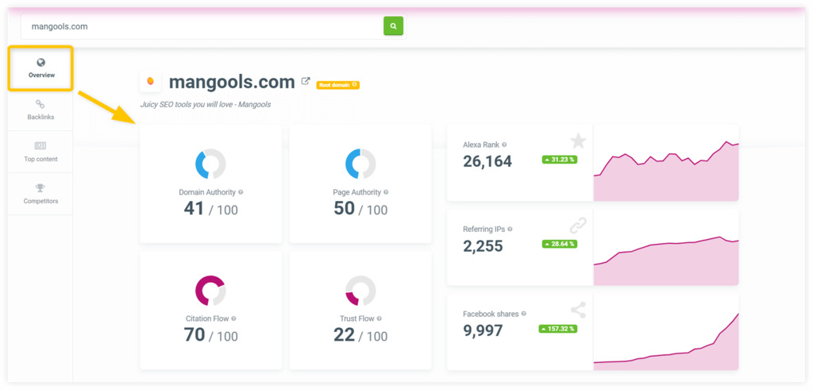Click the Domain Authority donut chart
Viewport: 813px width, 390px height.
(x=210, y=164)
